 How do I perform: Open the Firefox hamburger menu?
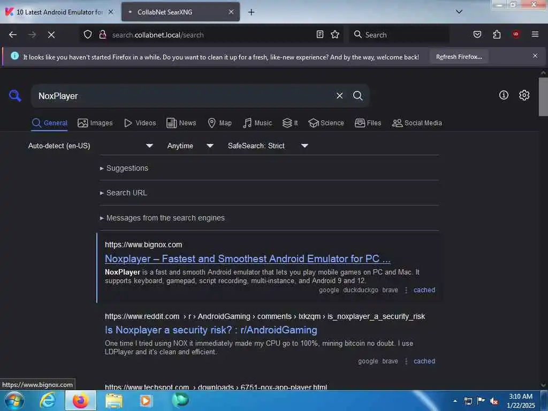(535, 34)
